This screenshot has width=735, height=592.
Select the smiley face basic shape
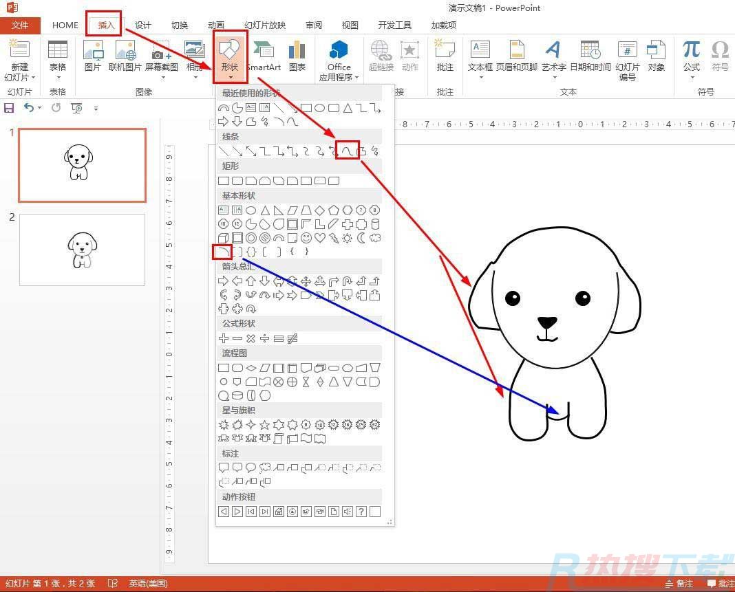306,238
